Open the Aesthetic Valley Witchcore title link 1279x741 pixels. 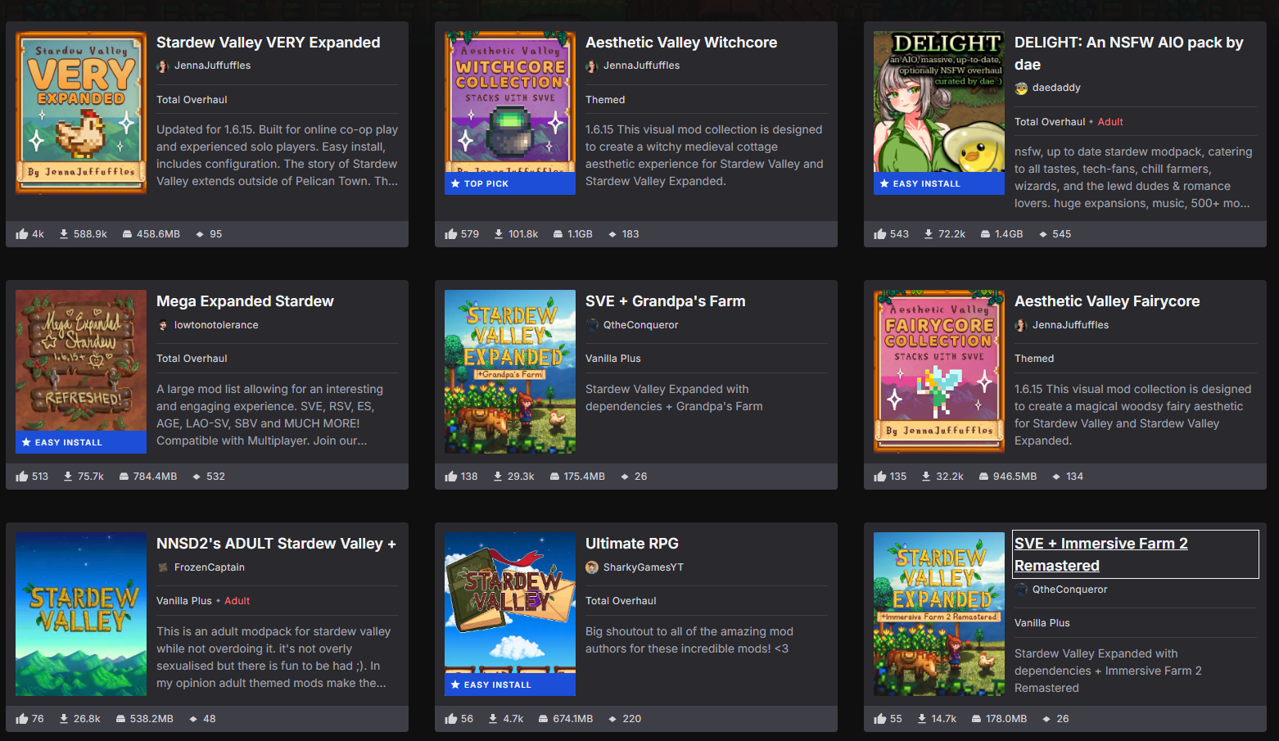click(681, 43)
